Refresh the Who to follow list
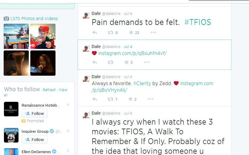This screenshot has height=155, width=249. pyautogui.click(x=49, y=90)
